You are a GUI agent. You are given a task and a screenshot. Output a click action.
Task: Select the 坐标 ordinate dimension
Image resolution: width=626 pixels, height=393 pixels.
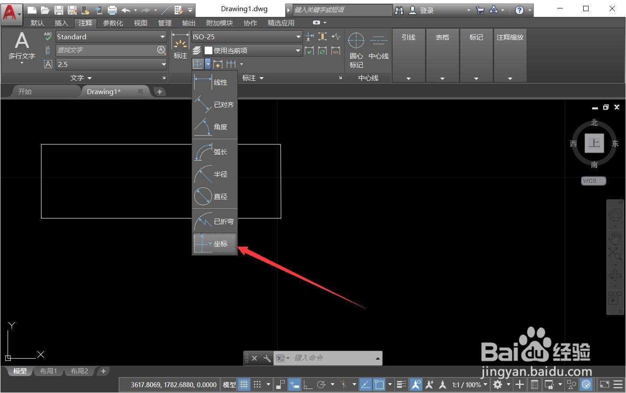tap(214, 244)
